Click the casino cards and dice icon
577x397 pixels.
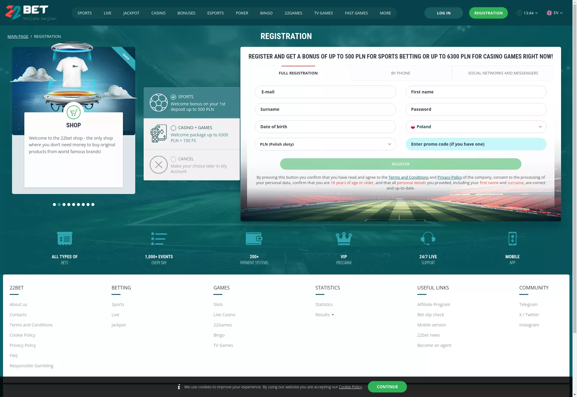(159, 134)
